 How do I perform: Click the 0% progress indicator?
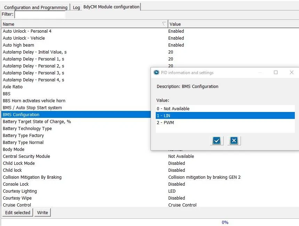pos(225,223)
